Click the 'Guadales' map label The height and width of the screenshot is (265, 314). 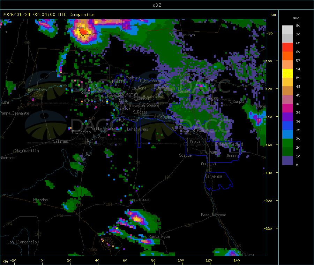point(186,75)
